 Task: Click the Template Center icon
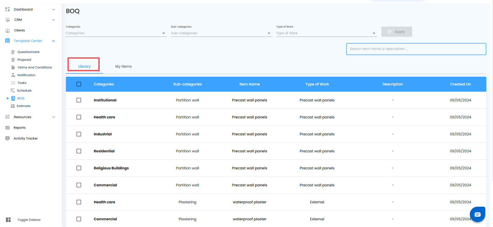pyautogui.click(x=7, y=41)
